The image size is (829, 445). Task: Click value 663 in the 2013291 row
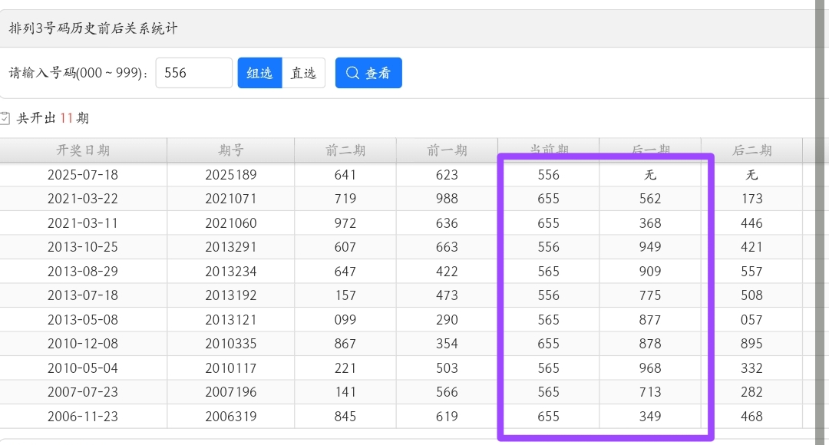(447, 247)
